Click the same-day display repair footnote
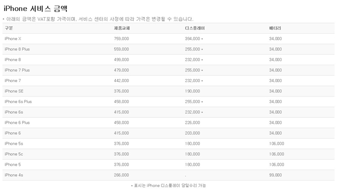 168,185
